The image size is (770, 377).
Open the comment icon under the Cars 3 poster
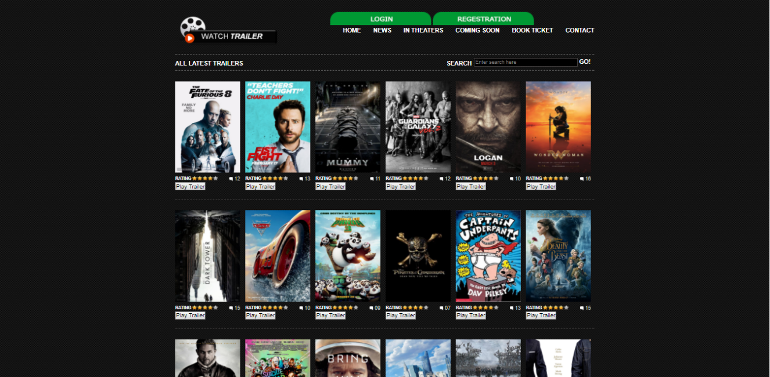(x=301, y=308)
